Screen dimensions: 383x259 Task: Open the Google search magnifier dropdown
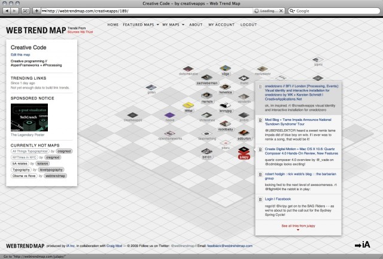(x=292, y=11)
